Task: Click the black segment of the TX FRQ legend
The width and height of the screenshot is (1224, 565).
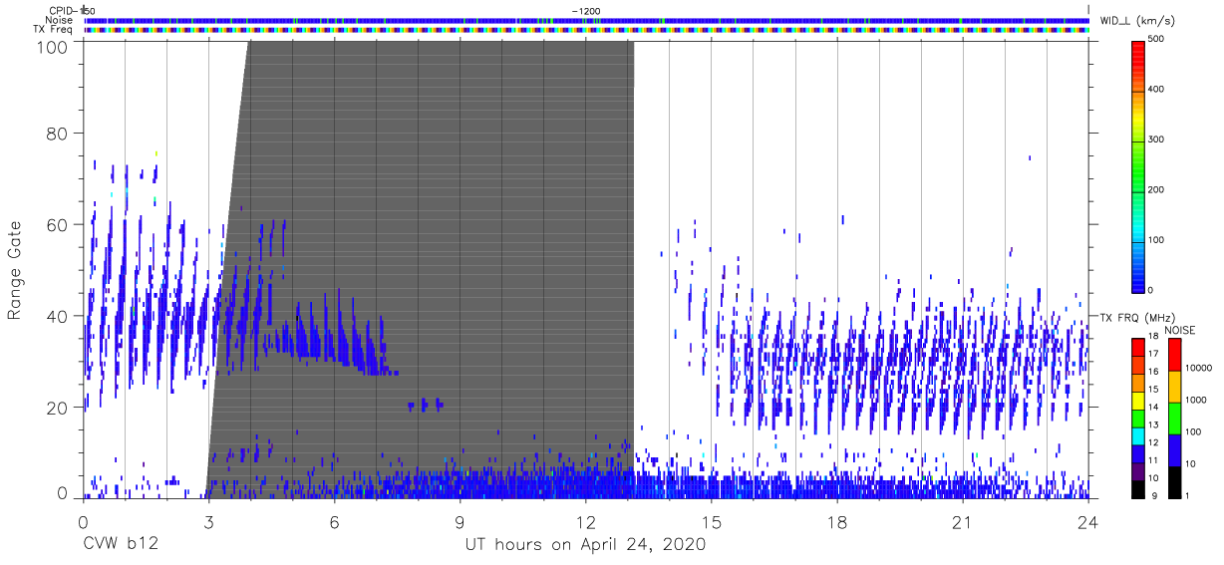Action: click(1138, 490)
